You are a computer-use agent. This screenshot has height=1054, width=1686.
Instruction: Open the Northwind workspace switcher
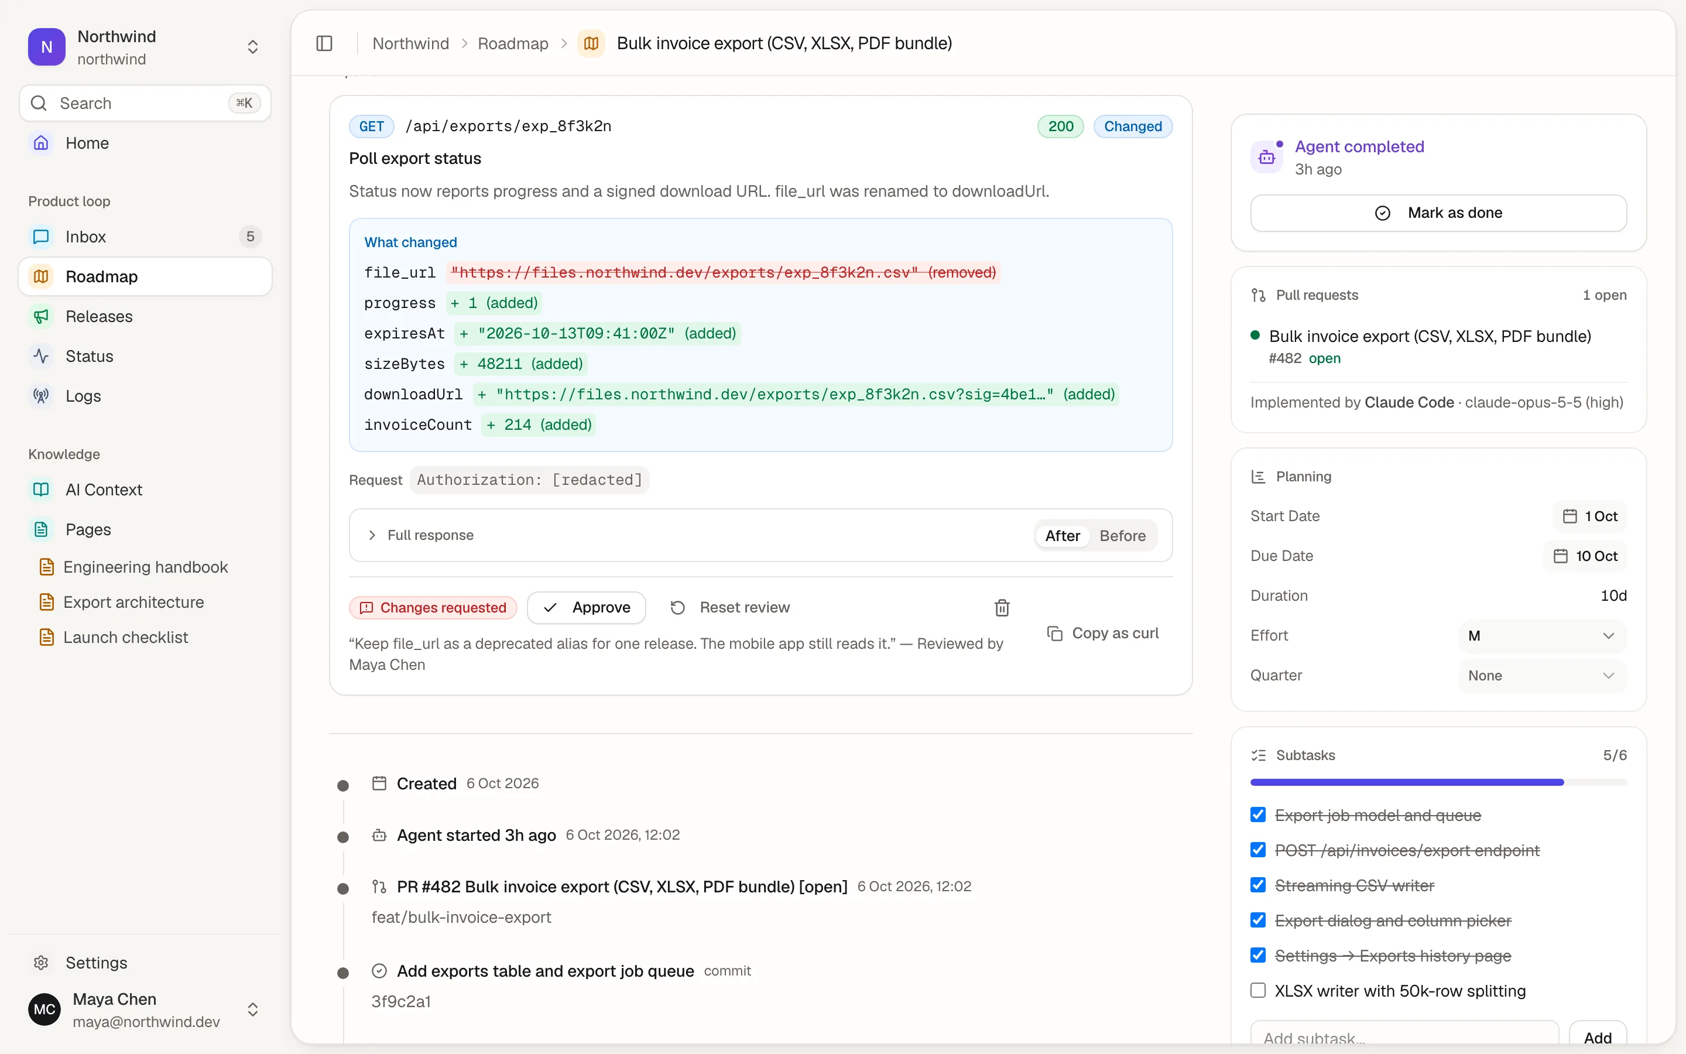pyautogui.click(x=145, y=47)
